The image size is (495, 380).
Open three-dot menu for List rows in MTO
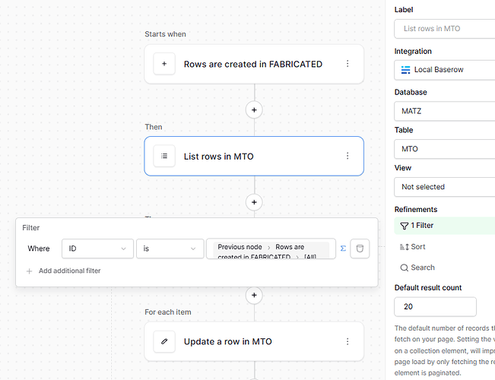[347, 157]
